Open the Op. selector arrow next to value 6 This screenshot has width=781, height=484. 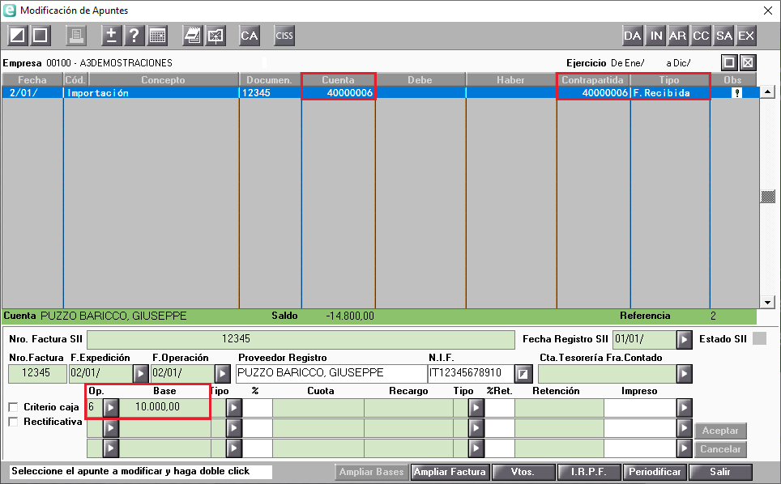point(110,408)
